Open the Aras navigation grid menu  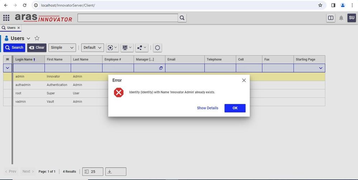[6, 18]
